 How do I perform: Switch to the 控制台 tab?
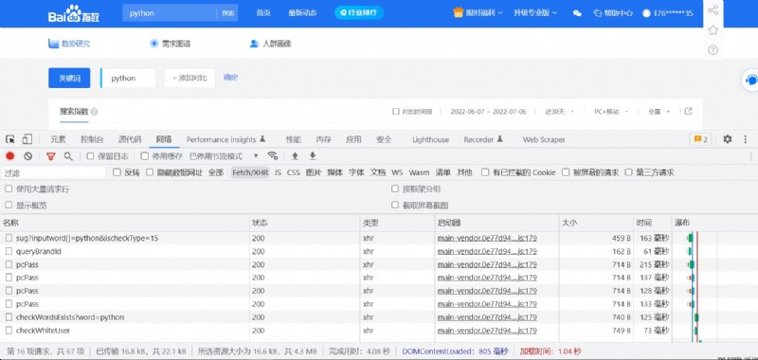click(x=92, y=139)
